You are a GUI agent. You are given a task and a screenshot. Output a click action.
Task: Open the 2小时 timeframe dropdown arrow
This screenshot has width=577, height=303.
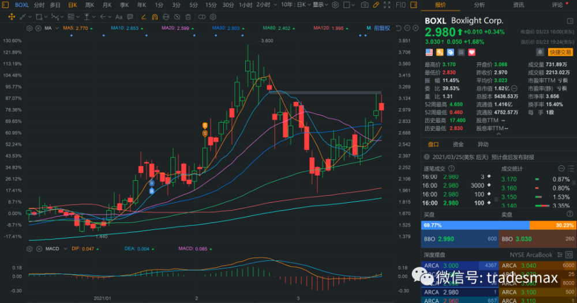coord(275,5)
